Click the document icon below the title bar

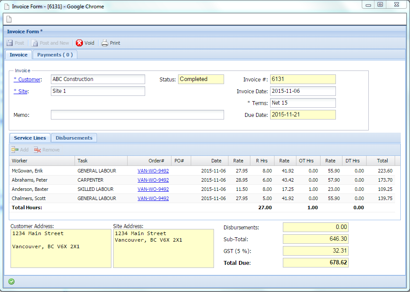9,19
